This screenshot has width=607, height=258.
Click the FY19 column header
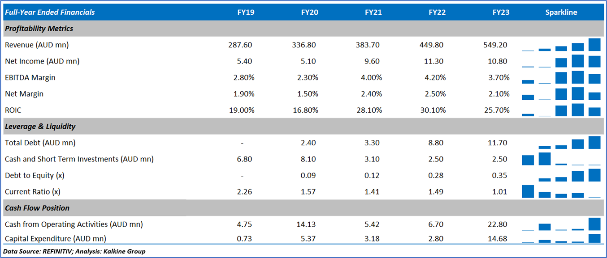[x=246, y=12]
